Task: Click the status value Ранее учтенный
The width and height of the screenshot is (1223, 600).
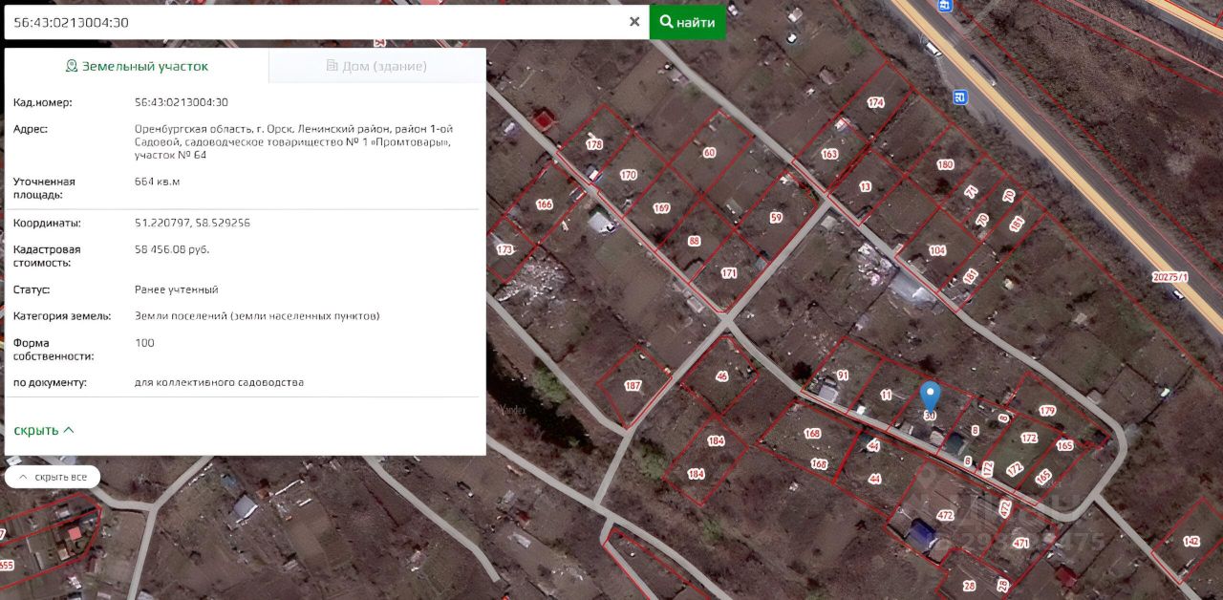Action: coord(177,289)
